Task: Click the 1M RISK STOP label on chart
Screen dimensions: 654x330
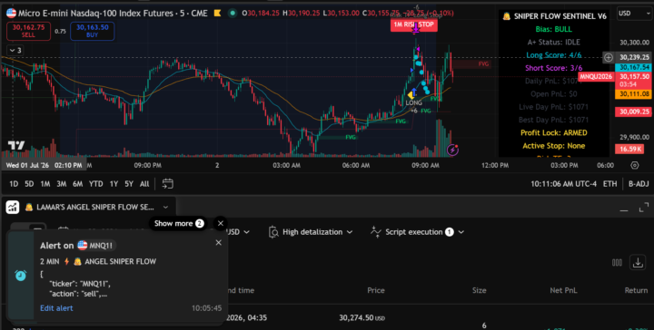Action: click(x=414, y=24)
